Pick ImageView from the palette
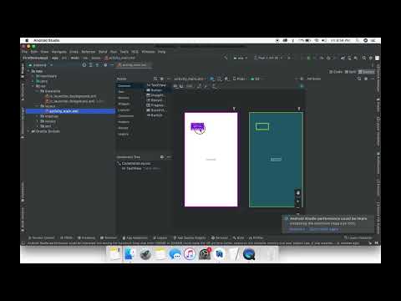Image resolution: width=401 pixels, height=301 pixels. 155,95
